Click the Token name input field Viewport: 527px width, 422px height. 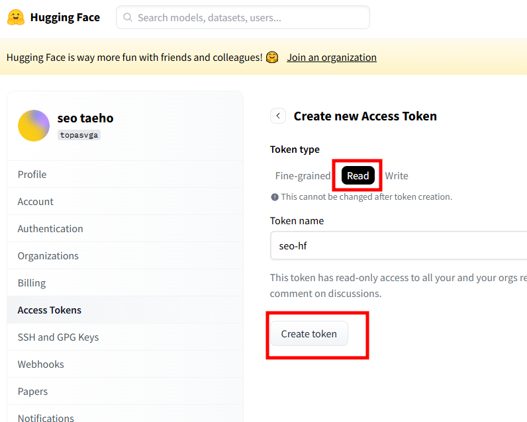397,246
